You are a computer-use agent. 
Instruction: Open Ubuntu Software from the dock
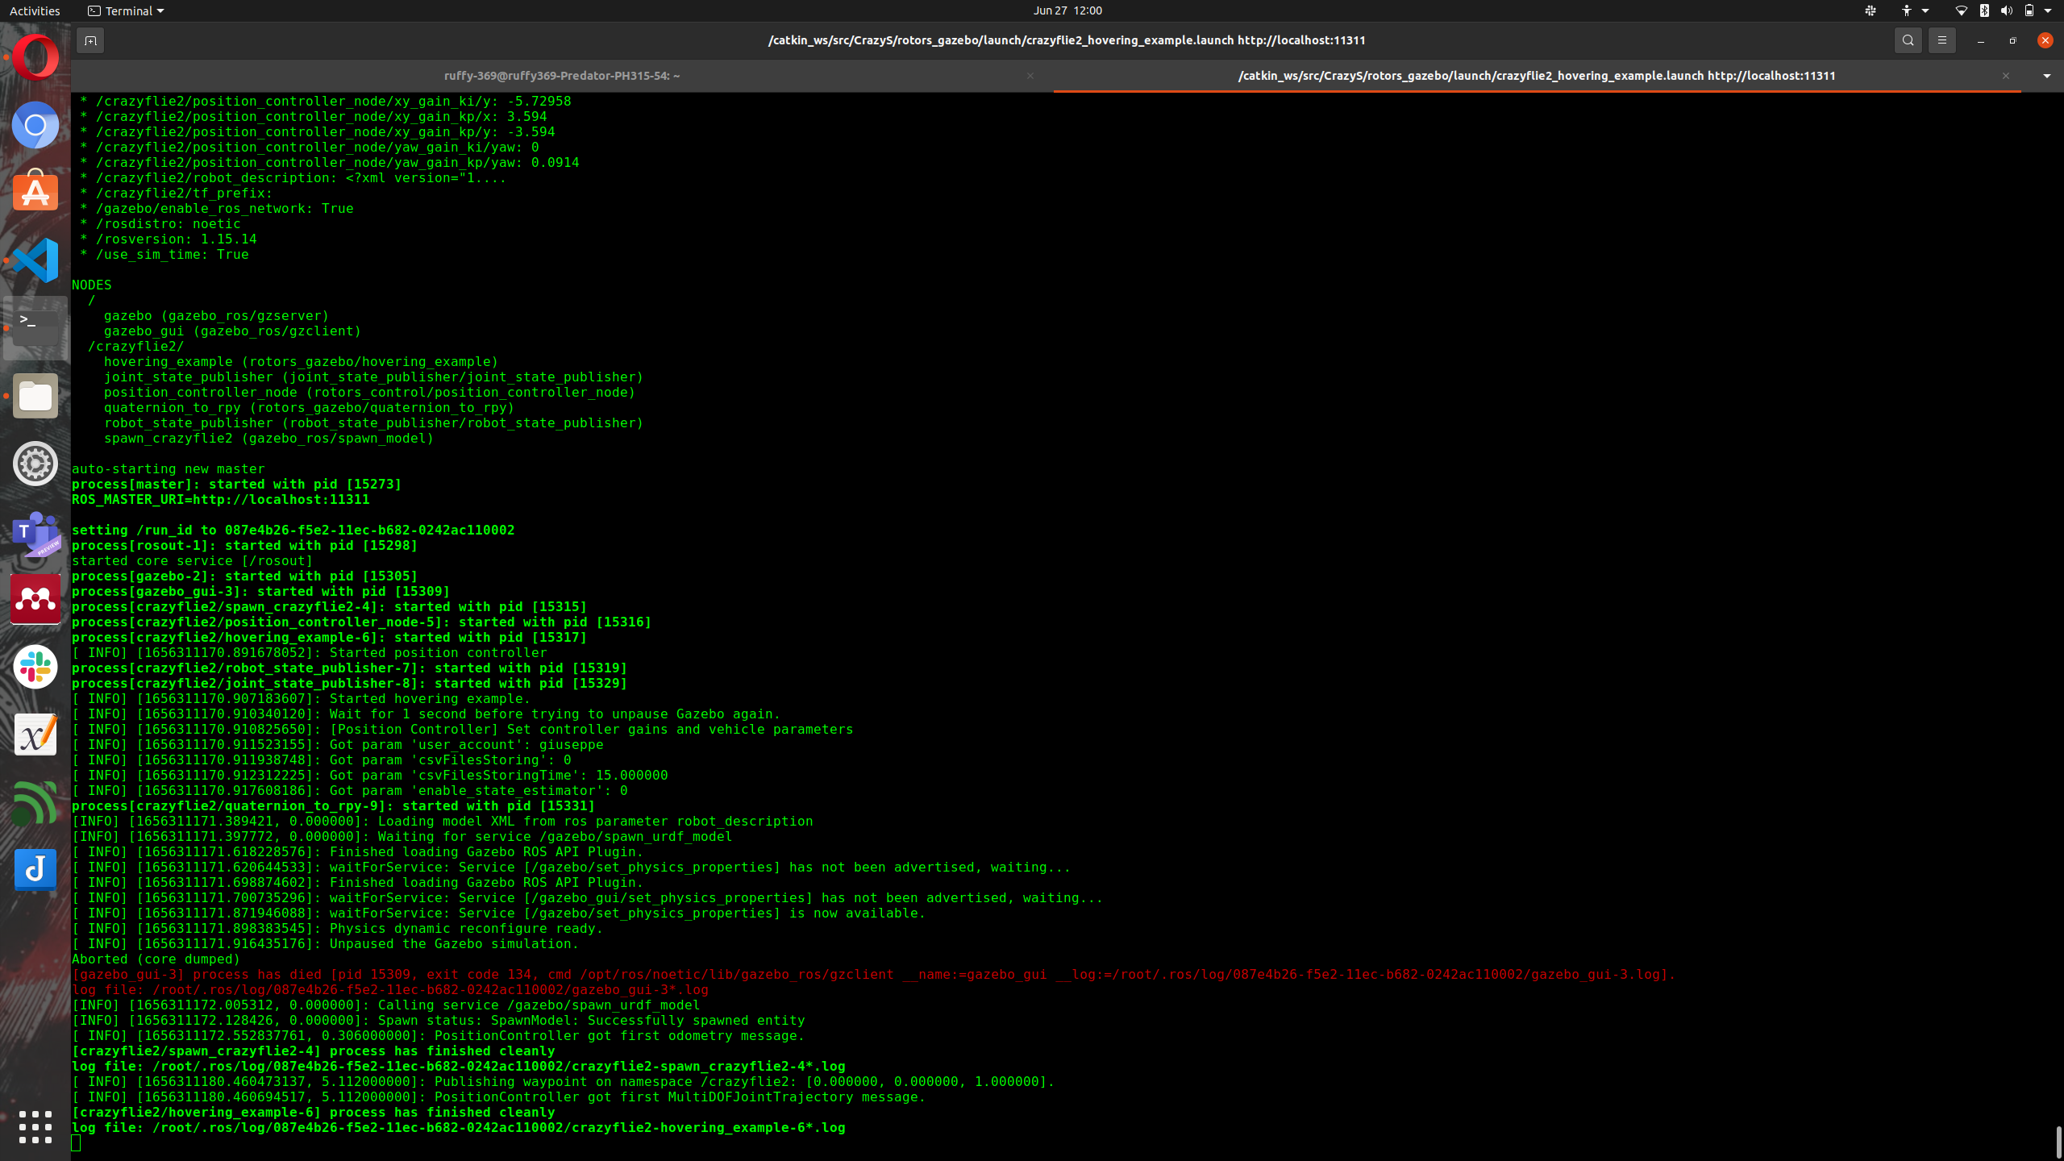click(35, 192)
